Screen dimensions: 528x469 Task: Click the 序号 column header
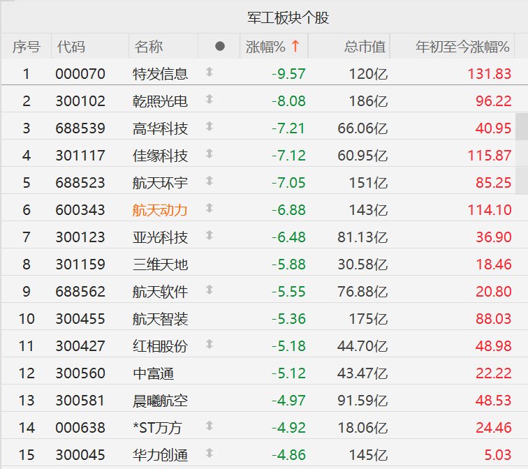click(27, 47)
